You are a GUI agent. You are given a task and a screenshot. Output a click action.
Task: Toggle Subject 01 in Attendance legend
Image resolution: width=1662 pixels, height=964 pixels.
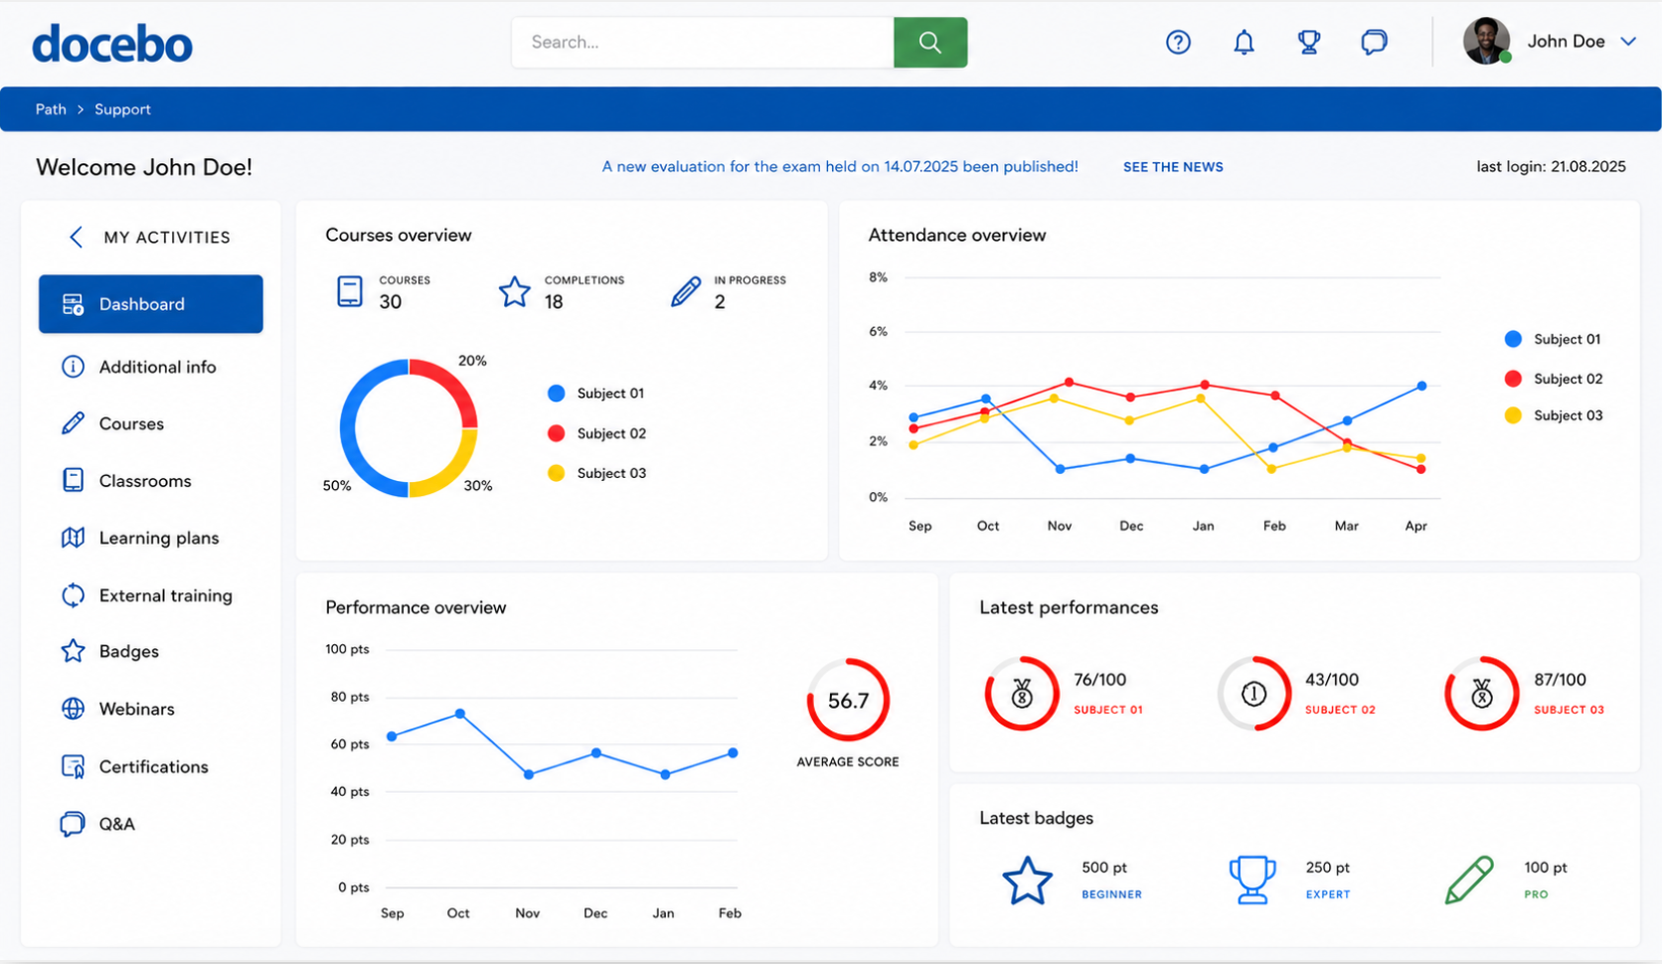1553,339
